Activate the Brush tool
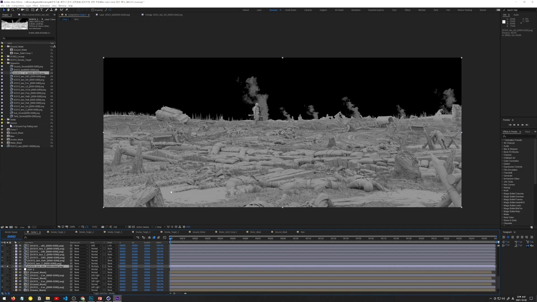 coord(47,10)
